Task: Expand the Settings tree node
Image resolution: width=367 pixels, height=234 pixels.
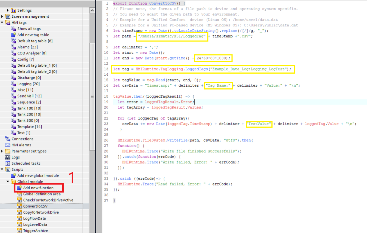Action: pos(8,10)
